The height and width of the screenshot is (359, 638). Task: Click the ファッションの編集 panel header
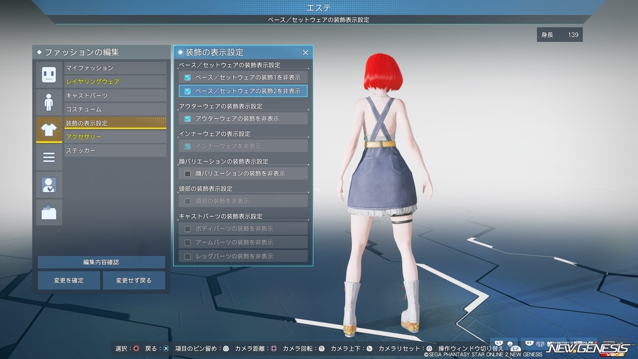(x=101, y=52)
